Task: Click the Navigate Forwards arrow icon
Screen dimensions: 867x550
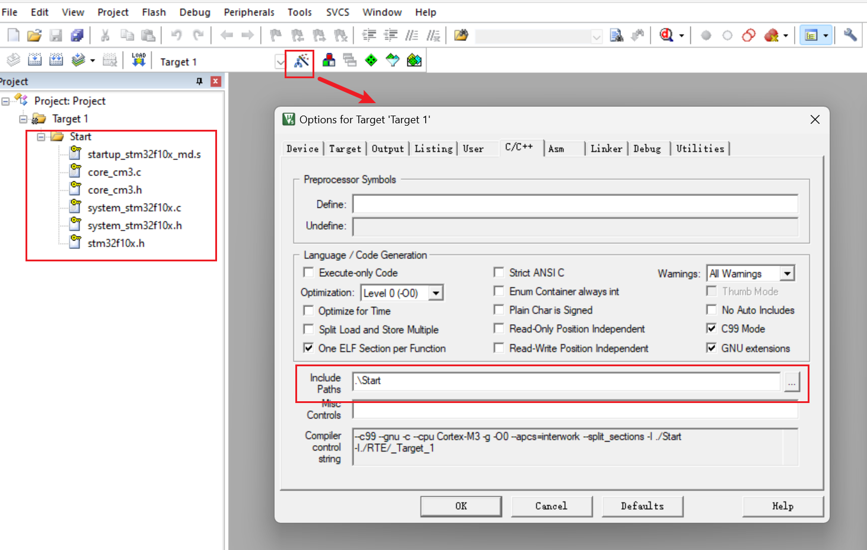Action: click(x=248, y=36)
